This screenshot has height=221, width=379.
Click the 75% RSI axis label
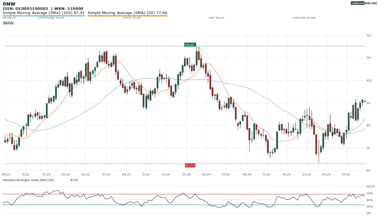pos(370,193)
